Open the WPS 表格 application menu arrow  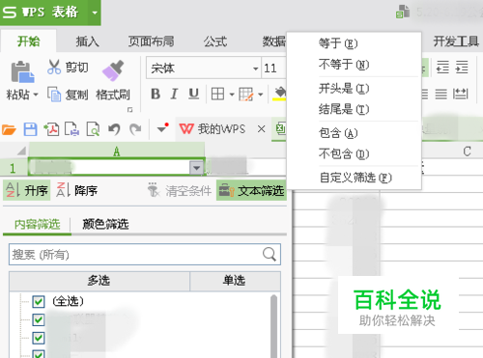[x=95, y=13]
